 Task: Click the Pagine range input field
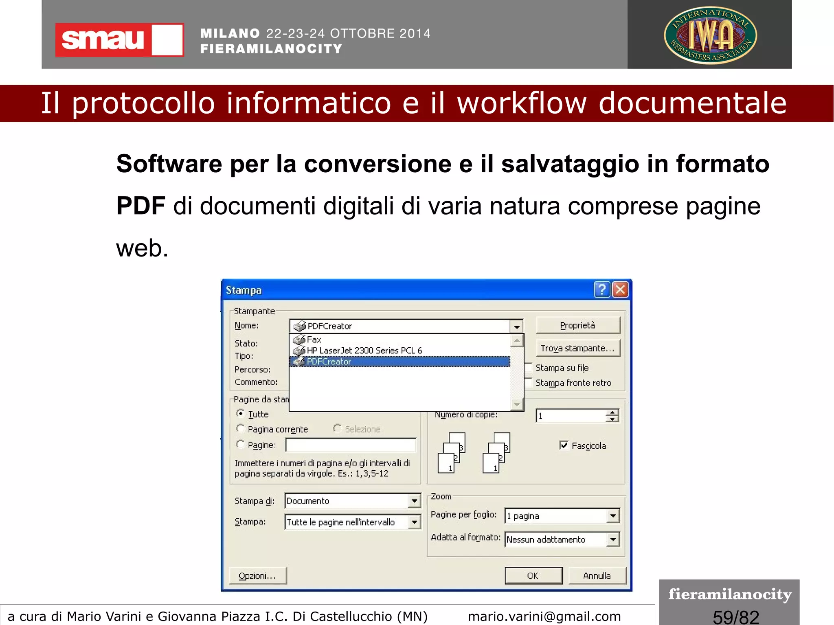point(351,445)
